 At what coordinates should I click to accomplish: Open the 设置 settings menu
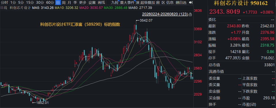pyautogui.click(x=92, y=3)
